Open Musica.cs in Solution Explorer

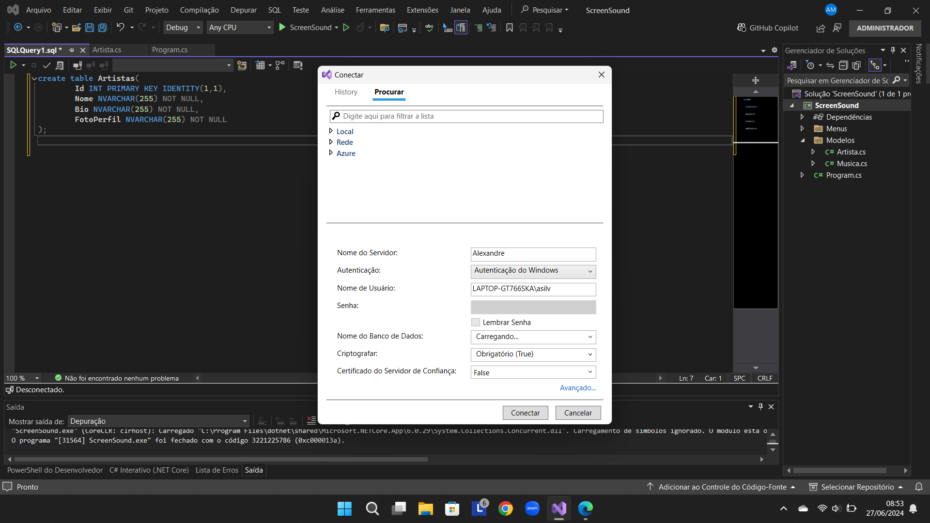(852, 164)
